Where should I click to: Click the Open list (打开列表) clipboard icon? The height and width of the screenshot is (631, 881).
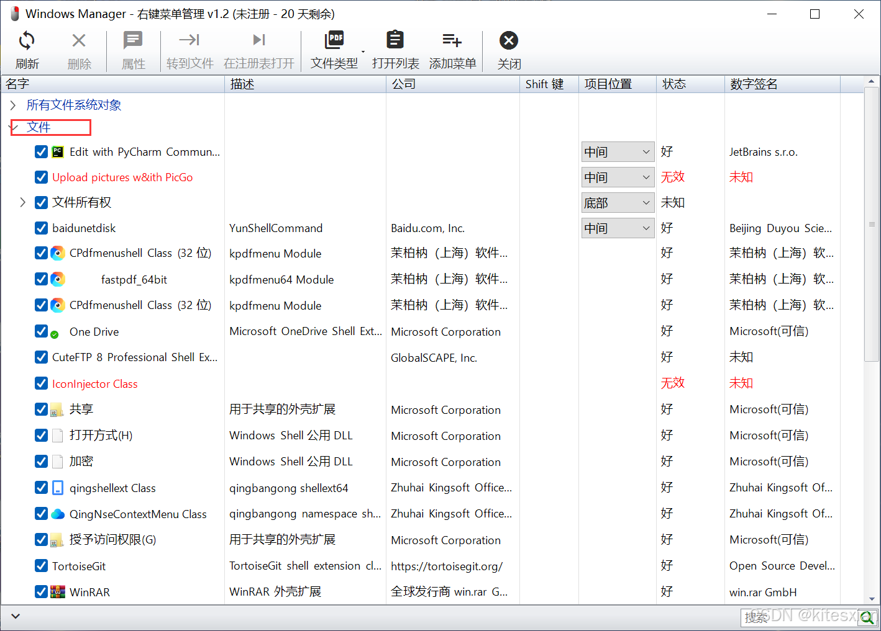(395, 40)
